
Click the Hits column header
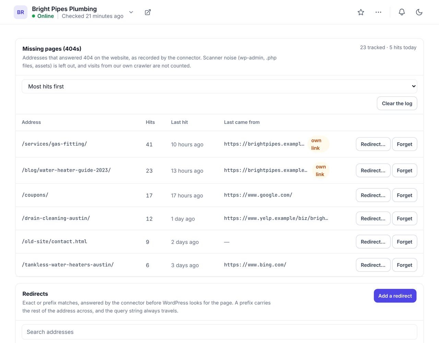point(150,122)
